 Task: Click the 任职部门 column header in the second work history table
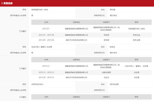(x=106, y=60)
